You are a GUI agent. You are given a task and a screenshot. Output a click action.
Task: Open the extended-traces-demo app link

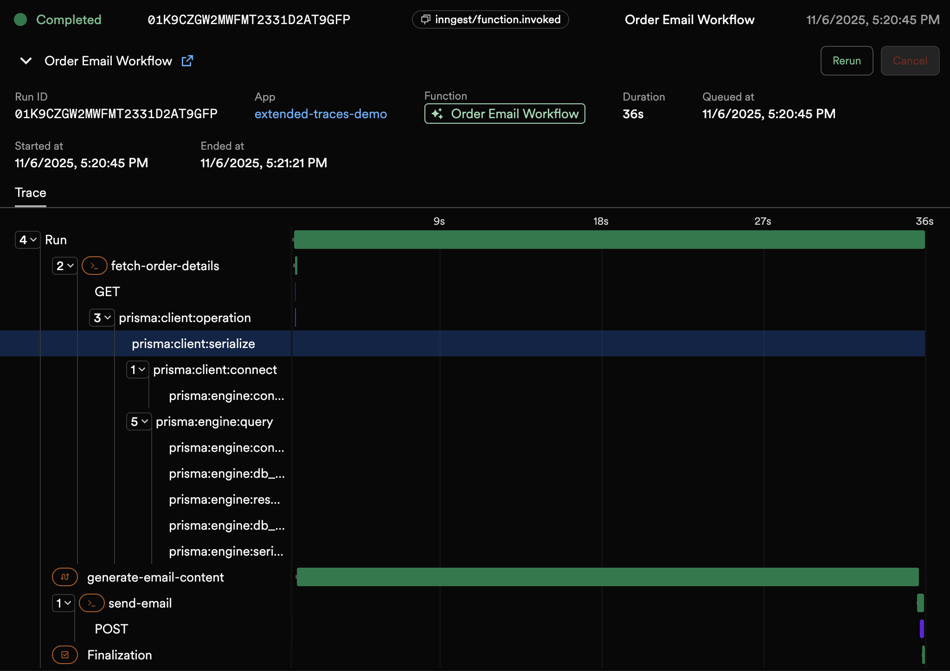(x=321, y=114)
